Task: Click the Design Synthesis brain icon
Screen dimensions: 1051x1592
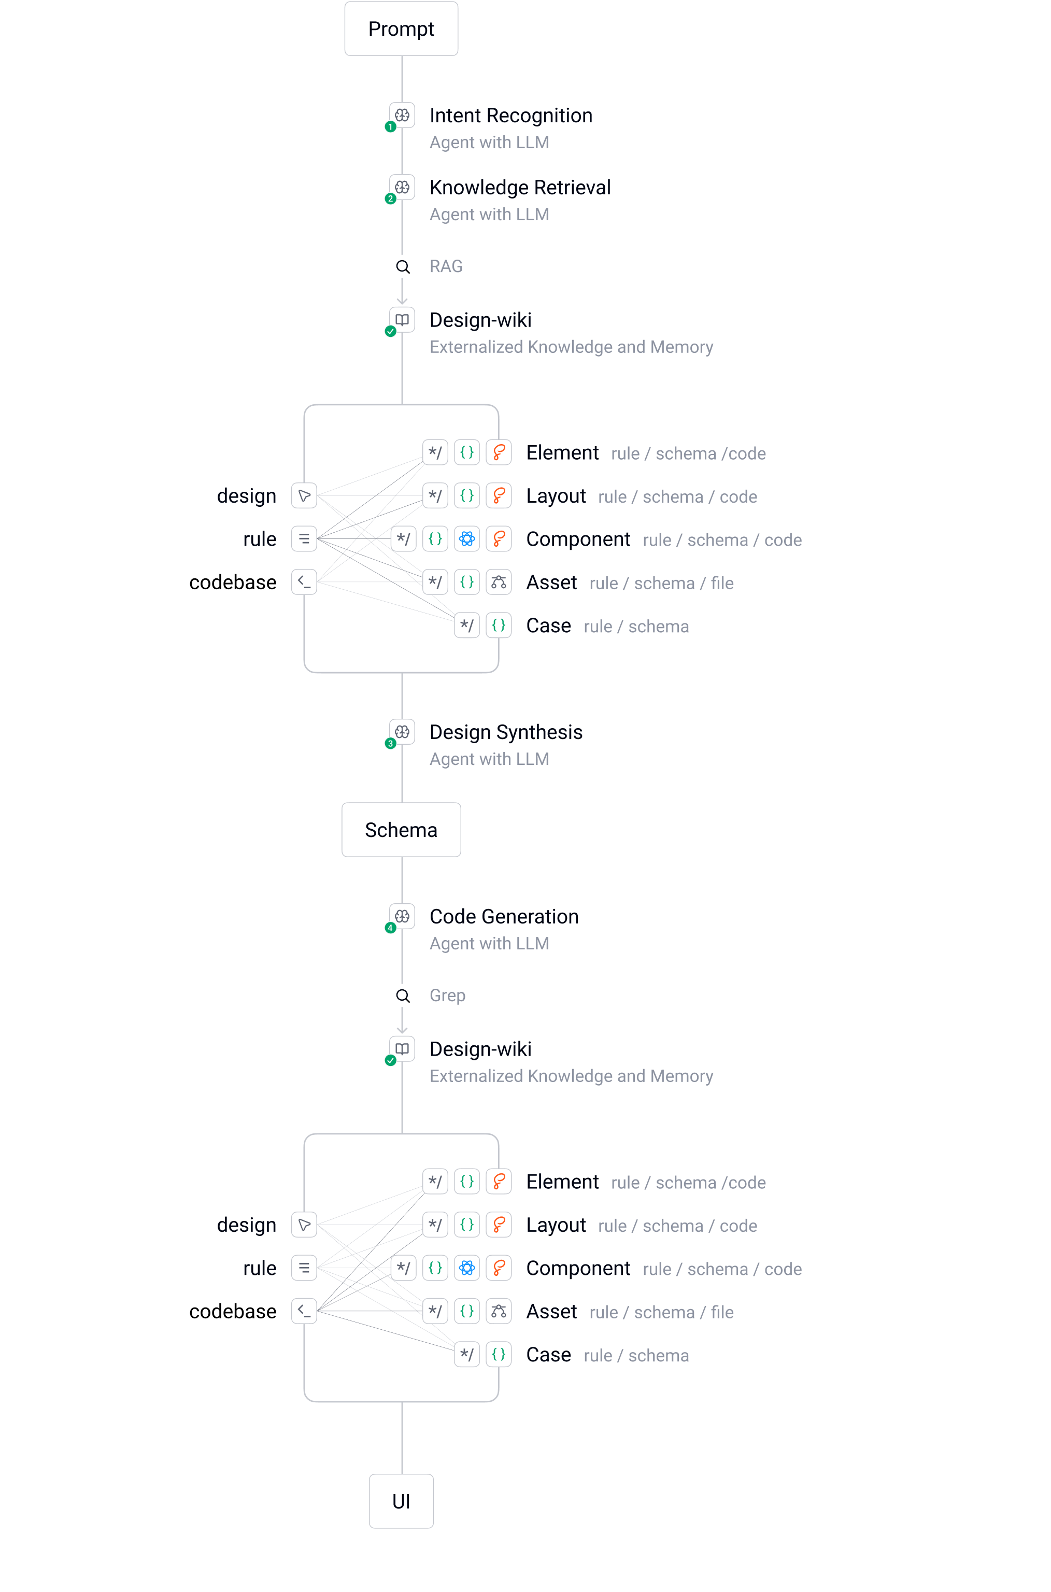Action: tap(402, 732)
